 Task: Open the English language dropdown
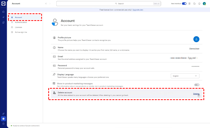pyautogui.click(x=185, y=76)
